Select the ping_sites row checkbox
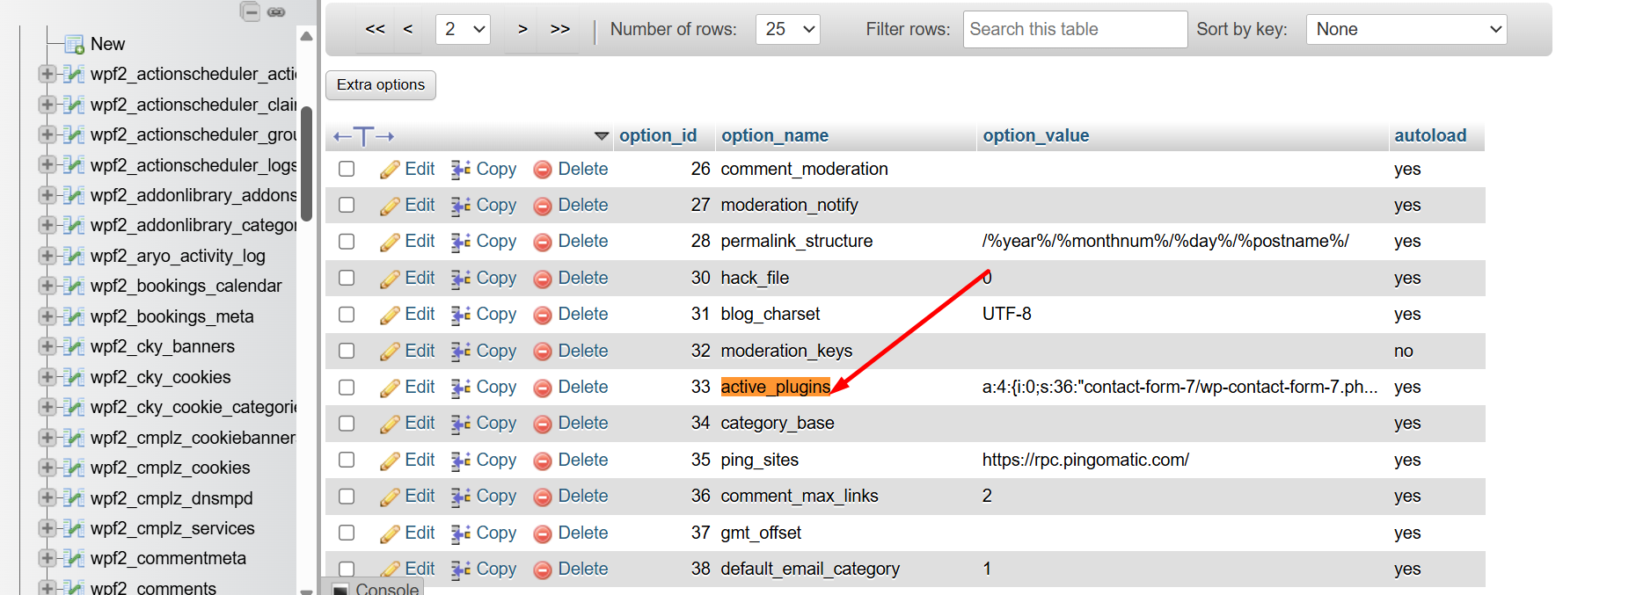 pos(347,460)
